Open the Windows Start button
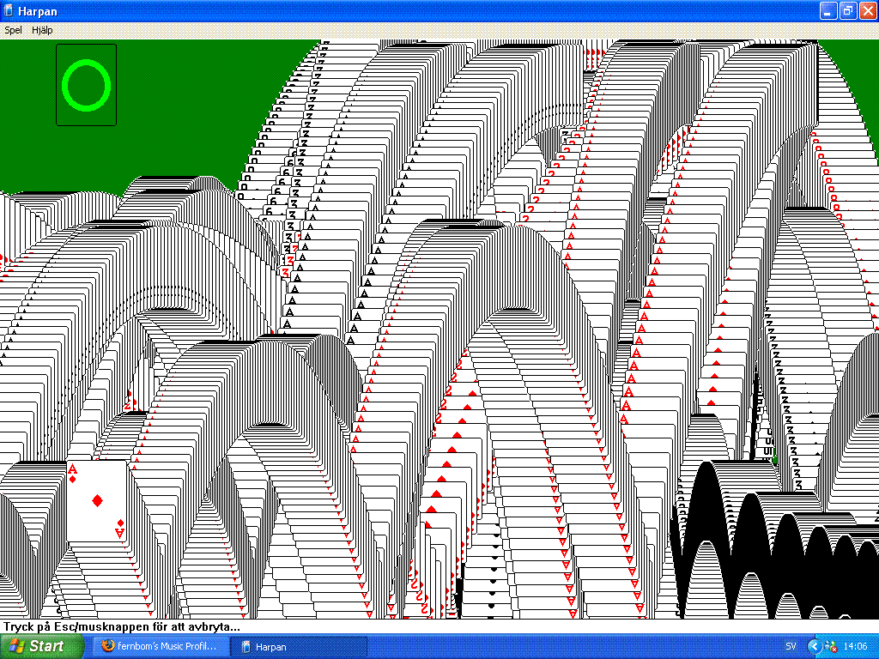This screenshot has width=879, height=659. [41, 646]
